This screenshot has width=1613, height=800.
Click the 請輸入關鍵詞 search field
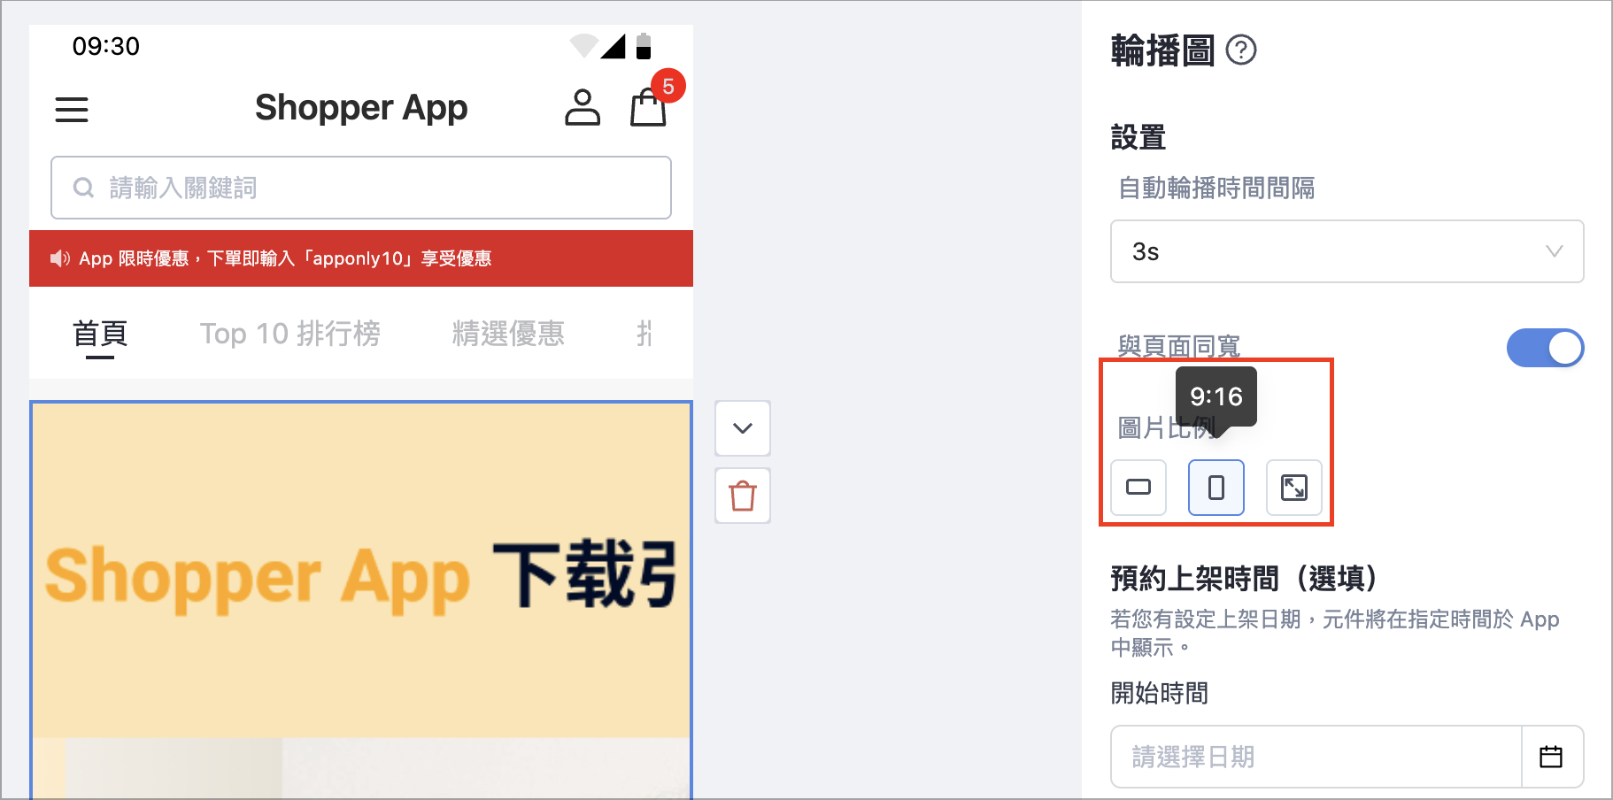[361, 188]
